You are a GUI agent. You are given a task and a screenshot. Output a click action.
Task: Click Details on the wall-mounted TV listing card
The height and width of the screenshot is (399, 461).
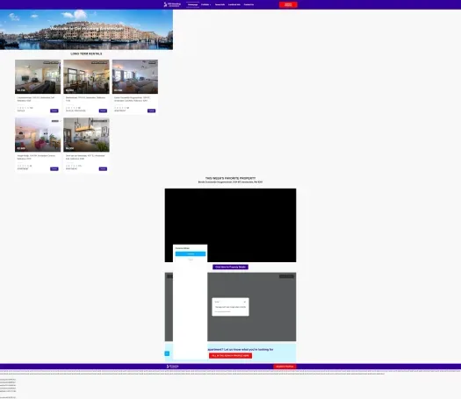click(x=54, y=110)
